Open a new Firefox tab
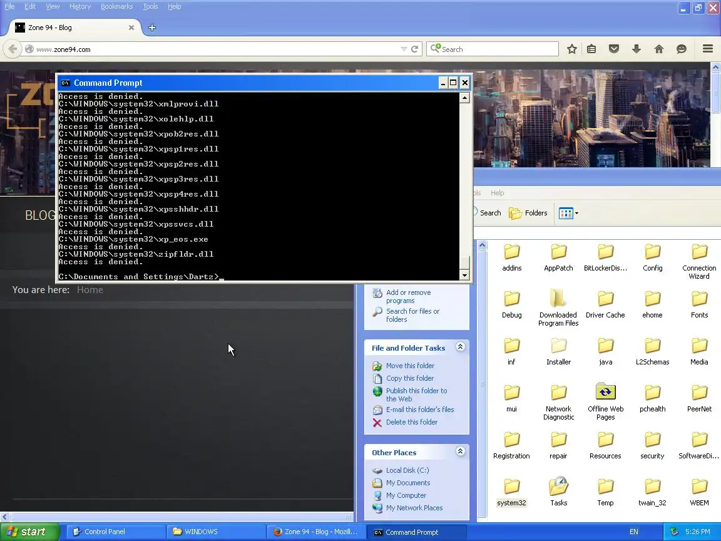Viewport: 721px width, 541px height. click(152, 28)
